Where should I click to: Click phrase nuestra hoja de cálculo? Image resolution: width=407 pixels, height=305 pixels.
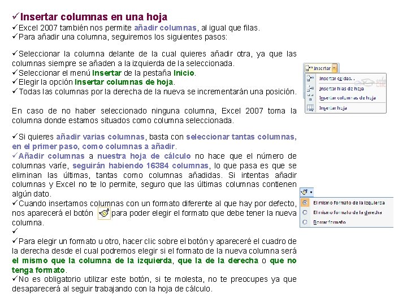coord(144,156)
